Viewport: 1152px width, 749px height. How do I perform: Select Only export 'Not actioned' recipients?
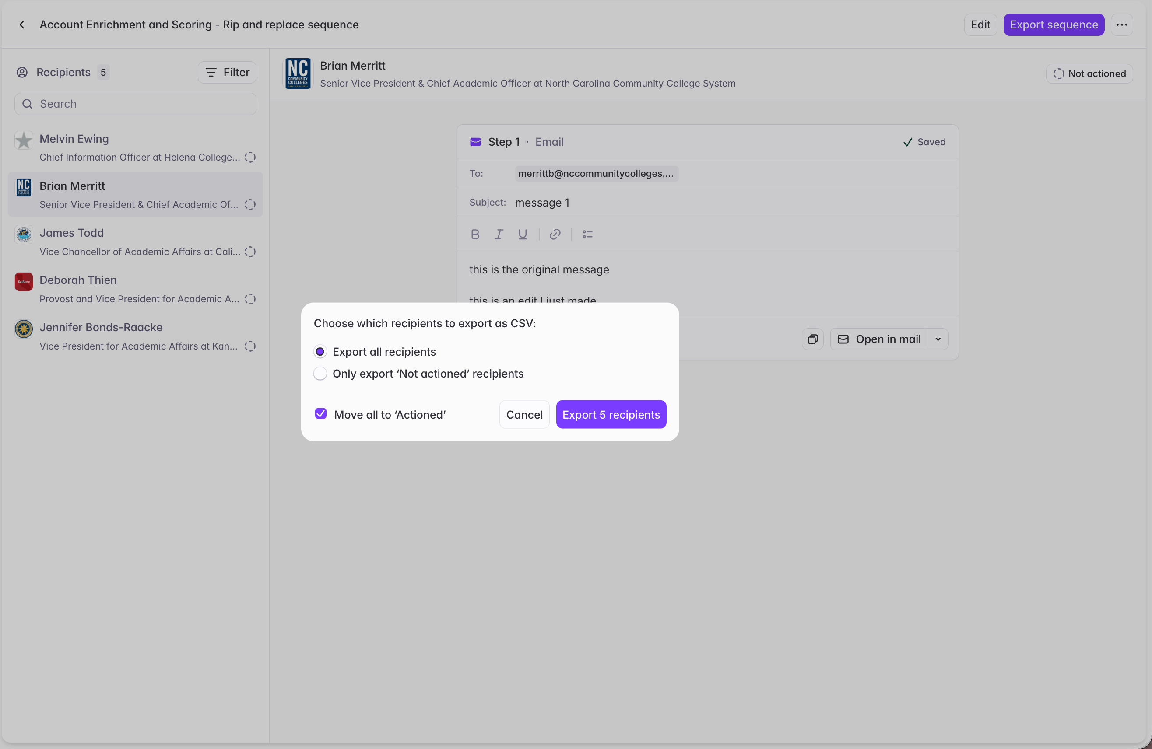(320, 374)
